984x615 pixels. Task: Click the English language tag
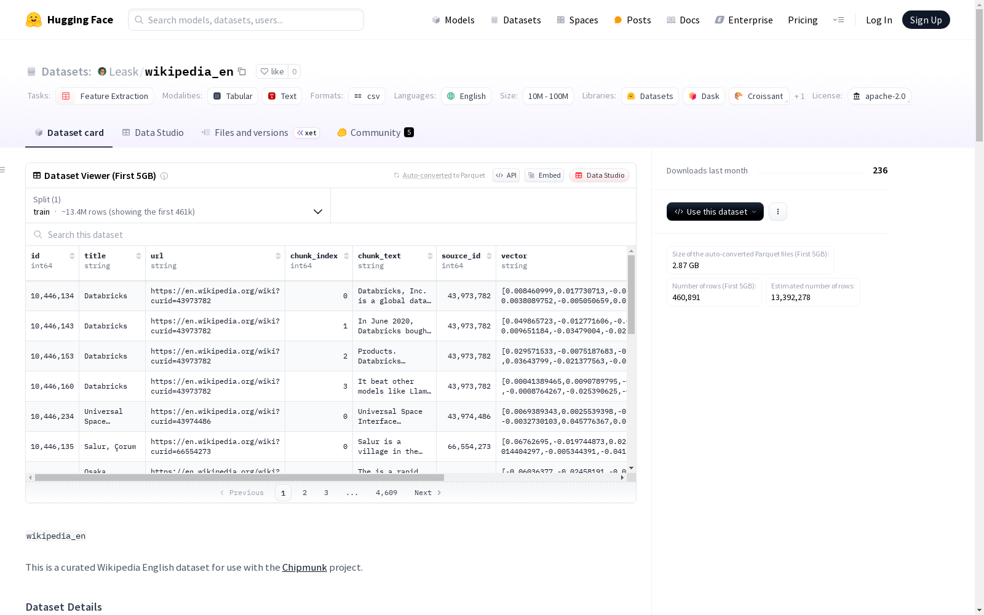tap(466, 96)
